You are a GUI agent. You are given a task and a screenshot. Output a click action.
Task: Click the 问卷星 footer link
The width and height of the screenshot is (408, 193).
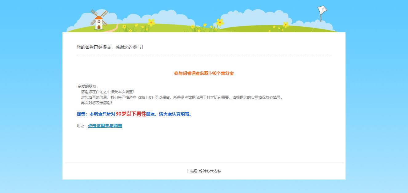click(192, 171)
